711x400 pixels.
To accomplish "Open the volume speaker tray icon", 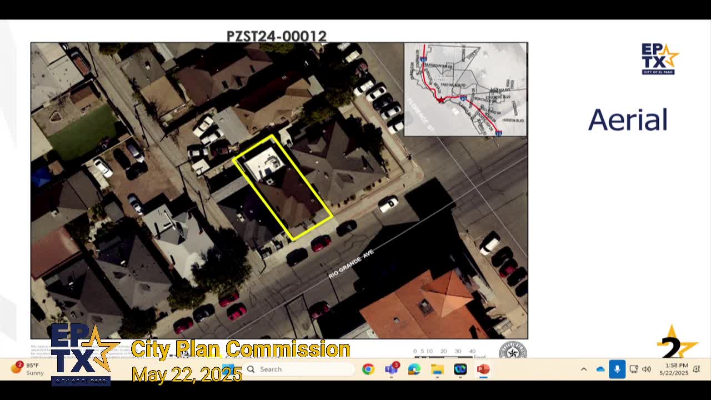I will (x=647, y=369).
